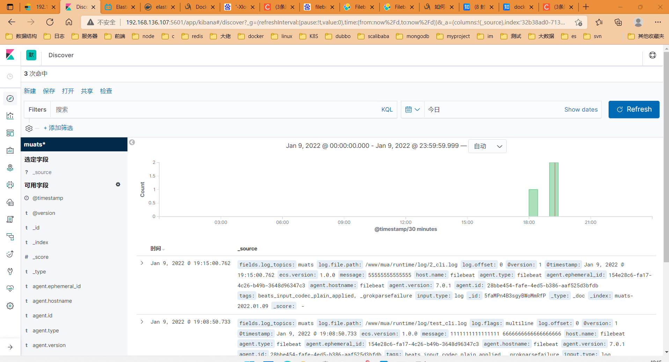Open the Kibana home logo
This screenshot has width=669, height=362.
[10, 55]
